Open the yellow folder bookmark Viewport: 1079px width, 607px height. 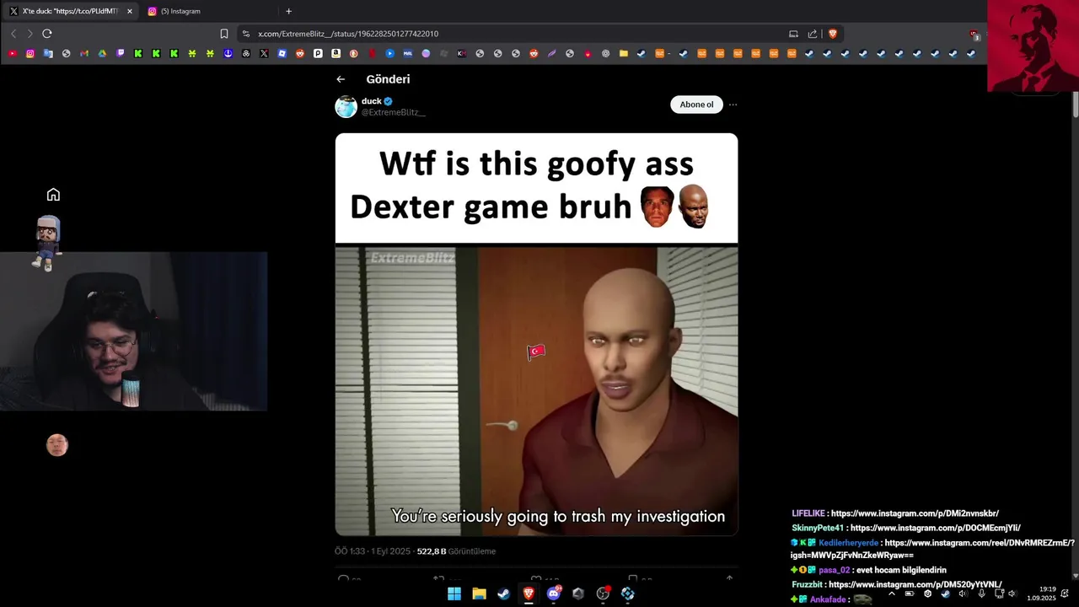point(624,53)
